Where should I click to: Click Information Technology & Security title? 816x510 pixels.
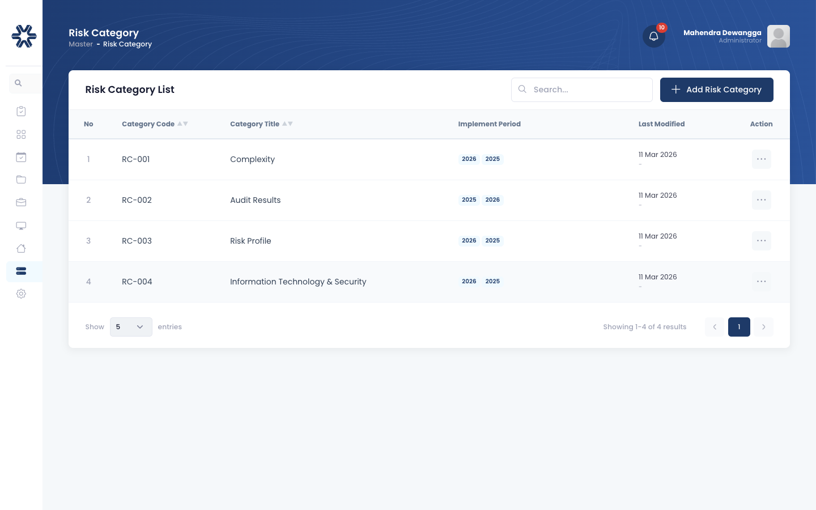click(298, 282)
